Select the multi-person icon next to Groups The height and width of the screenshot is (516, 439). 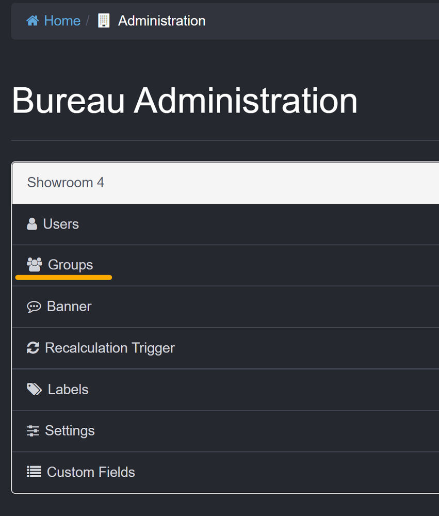pyautogui.click(x=34, y=264)
